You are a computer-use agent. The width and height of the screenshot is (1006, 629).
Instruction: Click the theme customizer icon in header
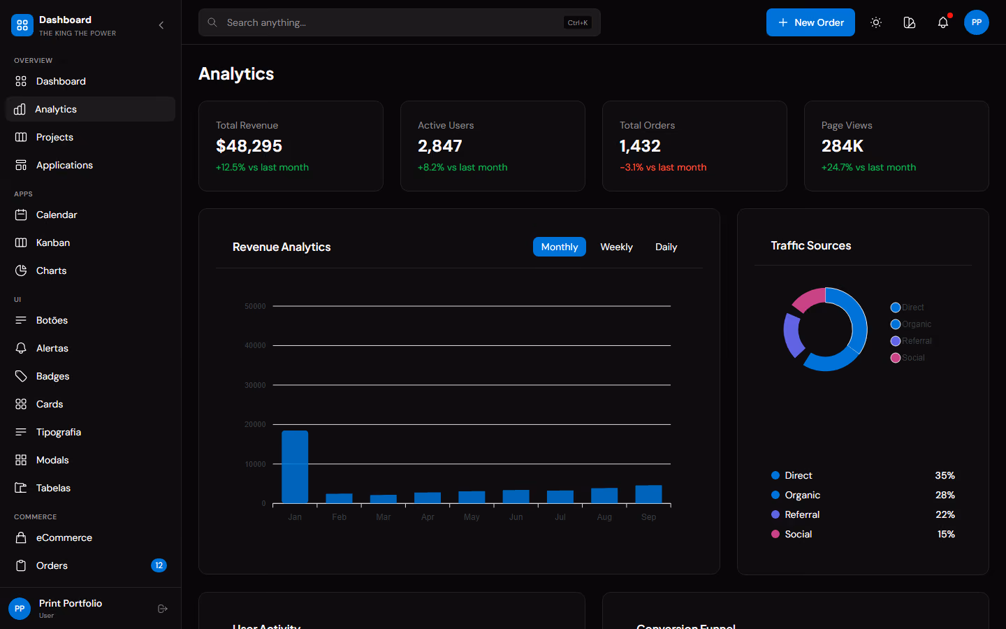[x=910, y=22]
